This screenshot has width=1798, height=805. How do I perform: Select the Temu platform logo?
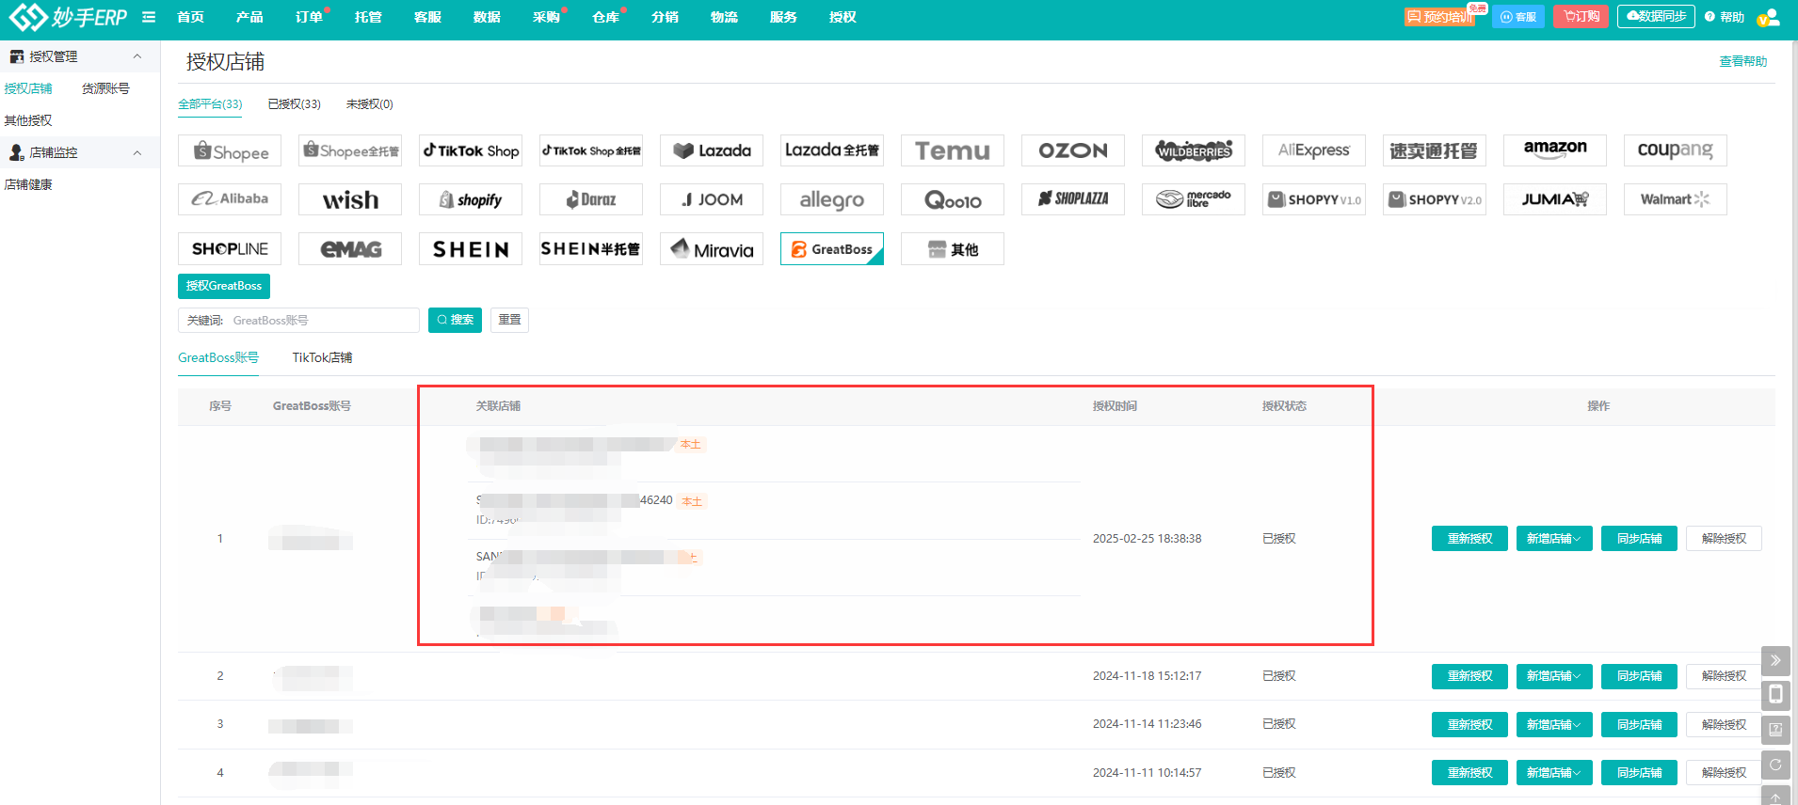953,150
